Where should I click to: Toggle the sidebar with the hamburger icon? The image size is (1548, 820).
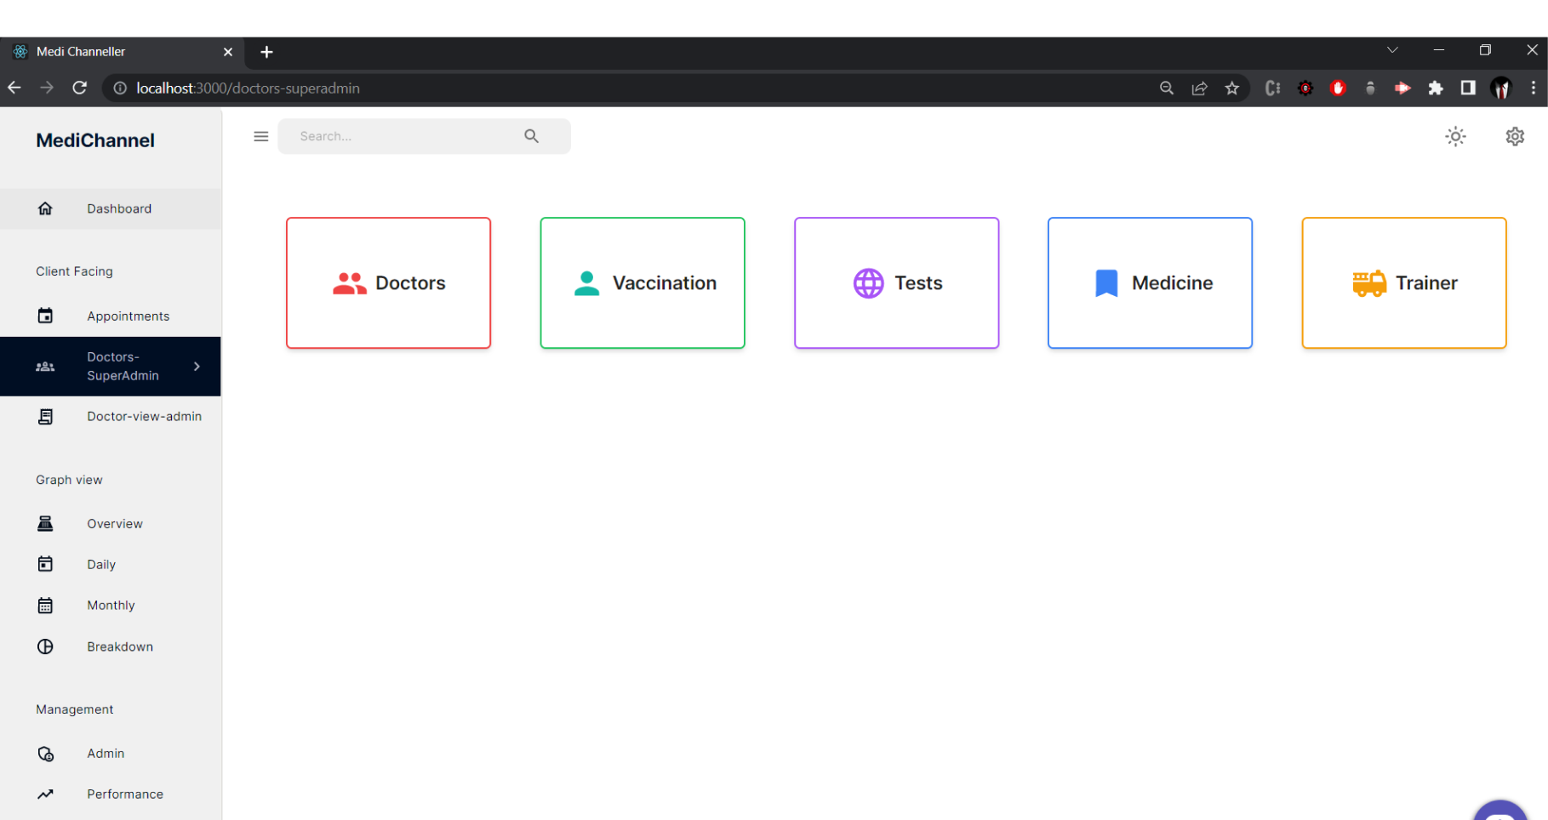pyautogui.click(x=260, y=136)
